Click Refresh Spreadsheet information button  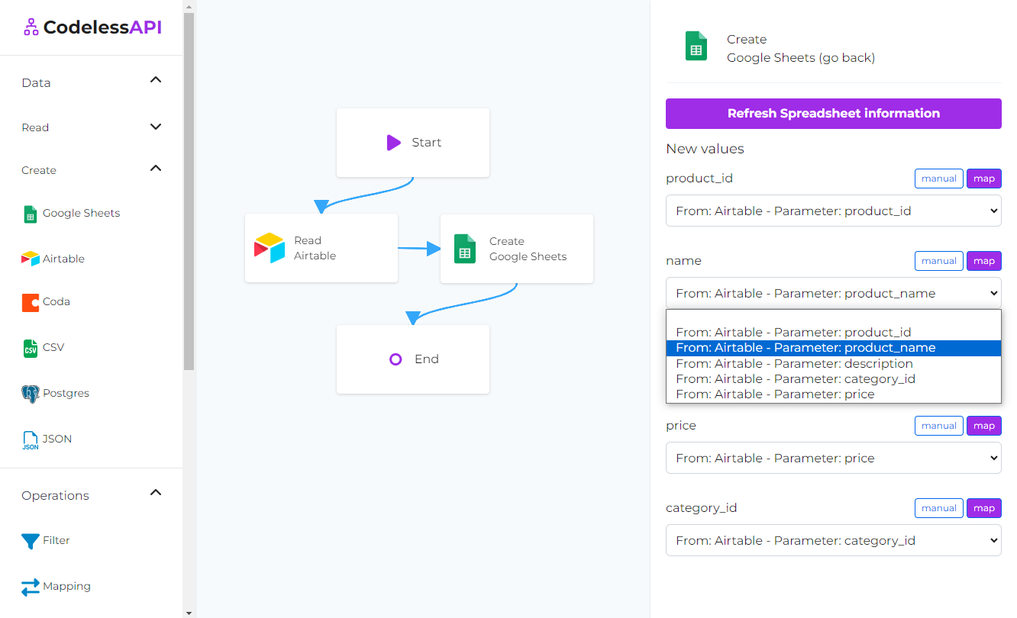tap(833, 114)
